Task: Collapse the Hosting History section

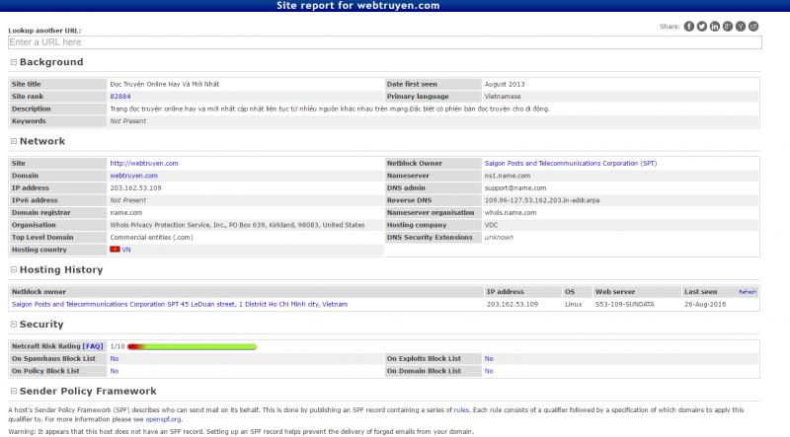Action: [x=14, y=269]
